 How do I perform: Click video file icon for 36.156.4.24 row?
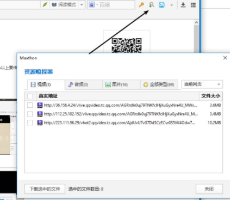[x=40, y=105]
